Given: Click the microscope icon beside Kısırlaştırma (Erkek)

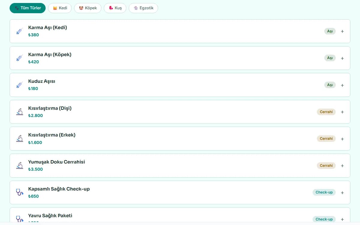Looking at the screenshot, I should click(19, 139).
